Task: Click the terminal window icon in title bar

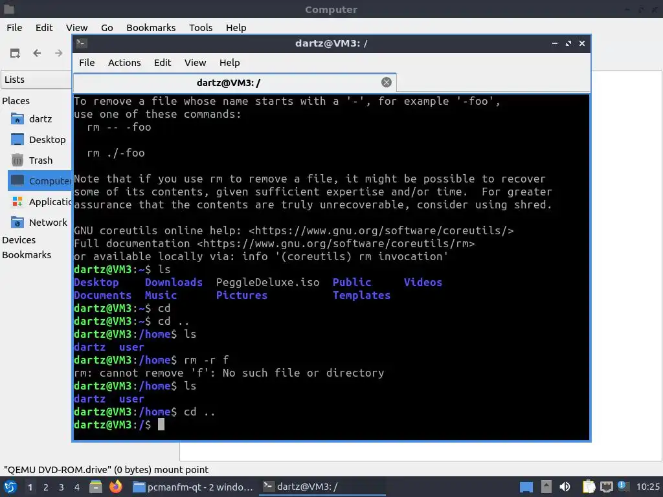Action: 82,43
